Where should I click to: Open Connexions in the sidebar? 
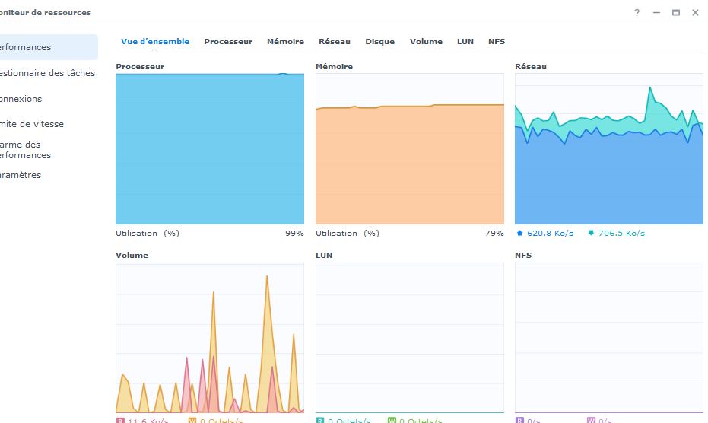click(x=21, y=98)
